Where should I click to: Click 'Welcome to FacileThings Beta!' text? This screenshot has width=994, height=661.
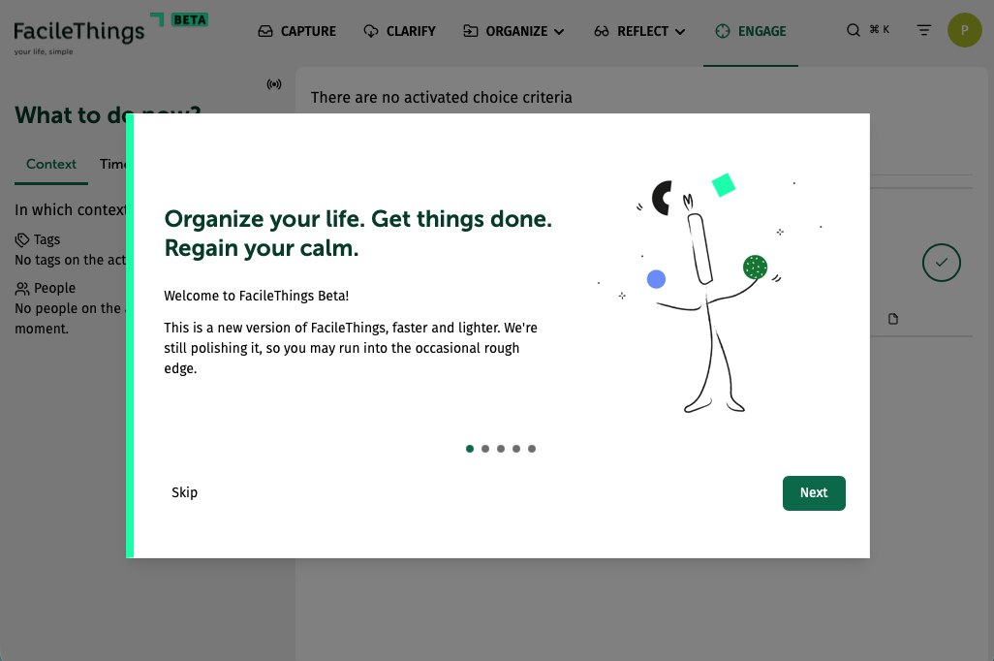tap(256, 296)
